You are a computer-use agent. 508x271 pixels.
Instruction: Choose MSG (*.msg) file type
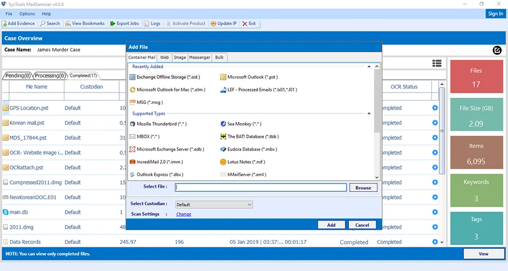point(146,102)
